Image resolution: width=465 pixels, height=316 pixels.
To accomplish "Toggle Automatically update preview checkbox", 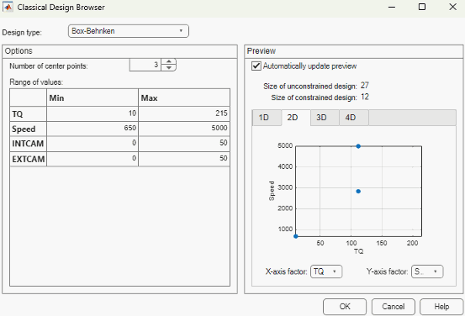I will tap(256, 66).
